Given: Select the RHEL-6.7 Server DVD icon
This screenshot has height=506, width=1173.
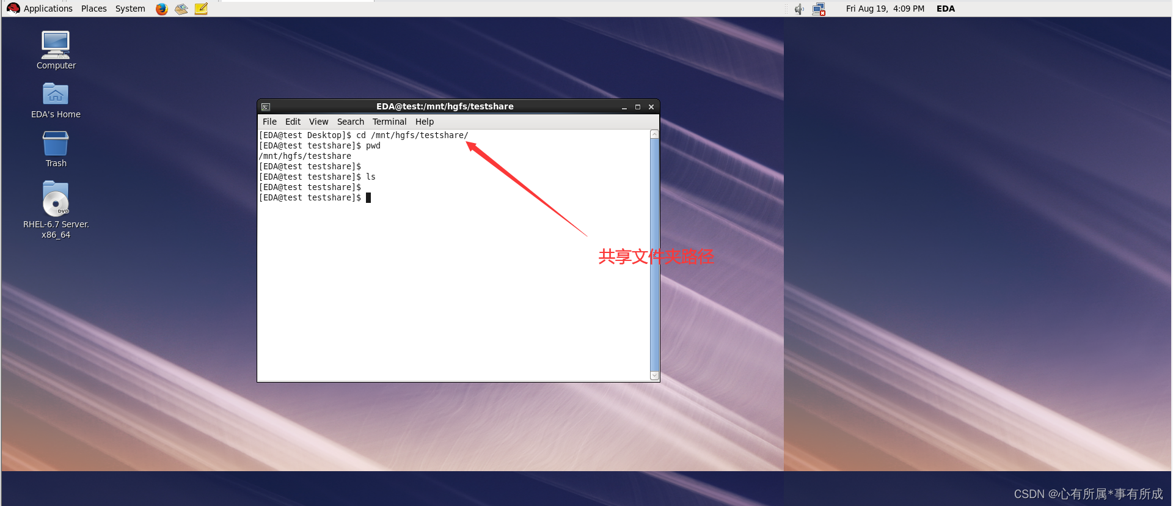Looking at the screenshot, I should pos(56,209).
